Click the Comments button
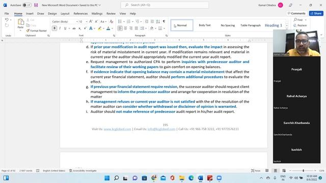The width and height of the screenshot is (326, 183). [296, 13]
